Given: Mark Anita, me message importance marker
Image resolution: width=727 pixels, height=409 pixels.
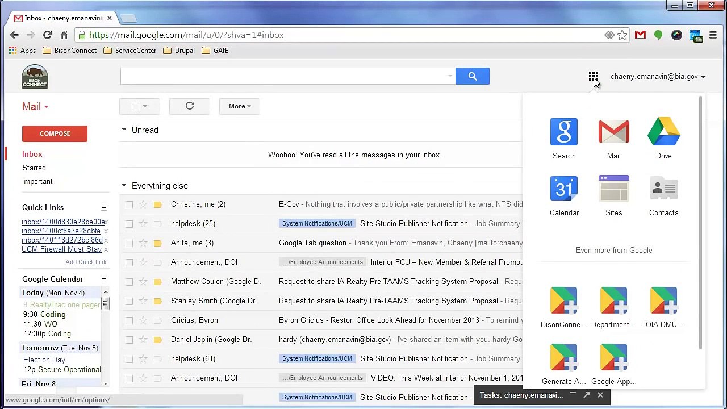Looking at the screenshot, I should click(x=157, y=243).
